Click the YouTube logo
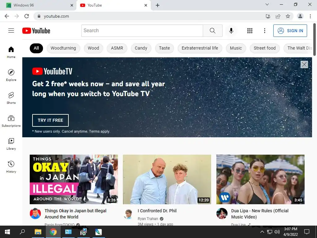This screenshot has height=238, width=317. [36, 31]
